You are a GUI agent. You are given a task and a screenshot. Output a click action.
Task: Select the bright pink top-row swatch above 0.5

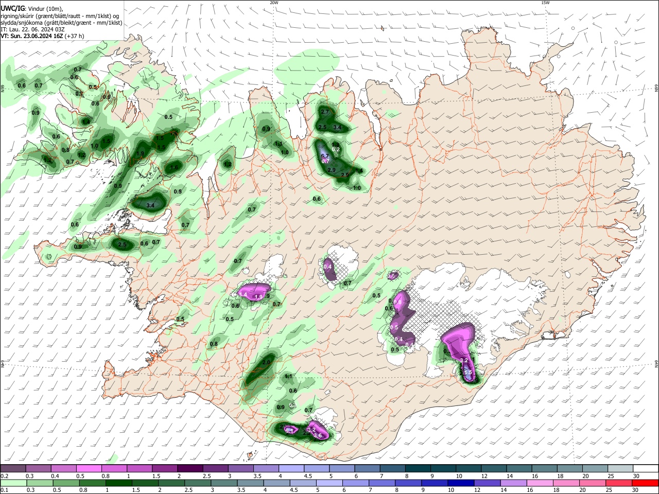point(89,469)
